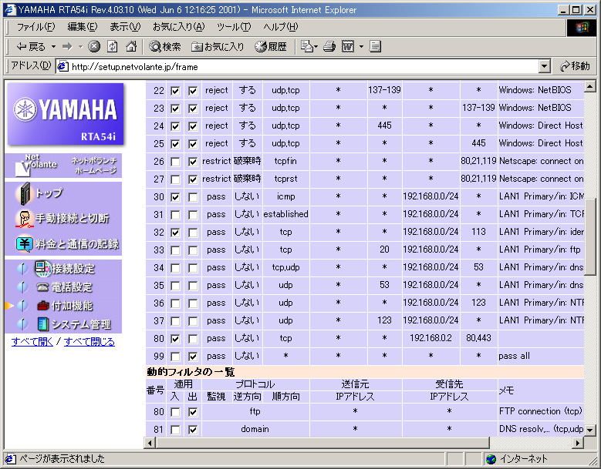Uncheck the 出 checkbox for filter 99
Screen dimensions: 601x469
(x=193, y=357)
